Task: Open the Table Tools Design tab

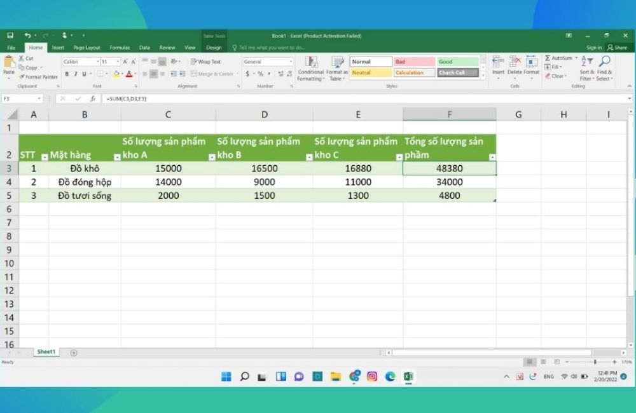Action: pos(214,48)
